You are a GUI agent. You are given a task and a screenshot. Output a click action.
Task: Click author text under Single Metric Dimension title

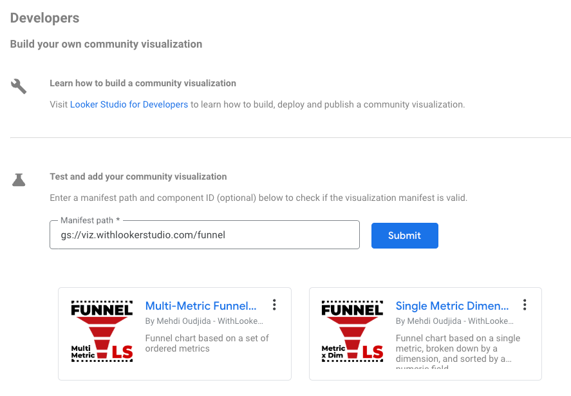(454, 321)
